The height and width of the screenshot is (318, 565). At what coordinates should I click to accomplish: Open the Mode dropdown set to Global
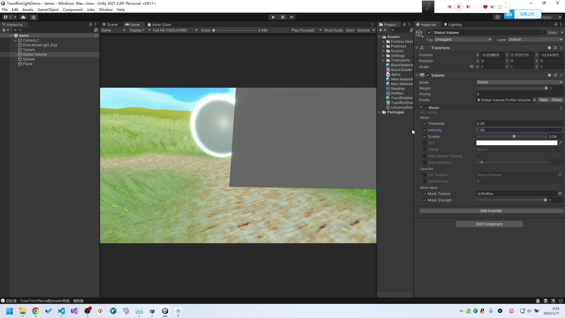click(519, 82)
